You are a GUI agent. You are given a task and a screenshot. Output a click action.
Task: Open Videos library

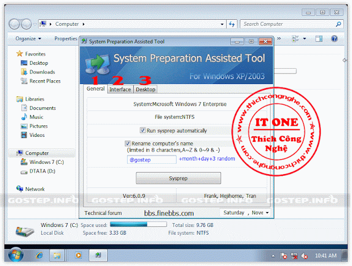[37, 135]
